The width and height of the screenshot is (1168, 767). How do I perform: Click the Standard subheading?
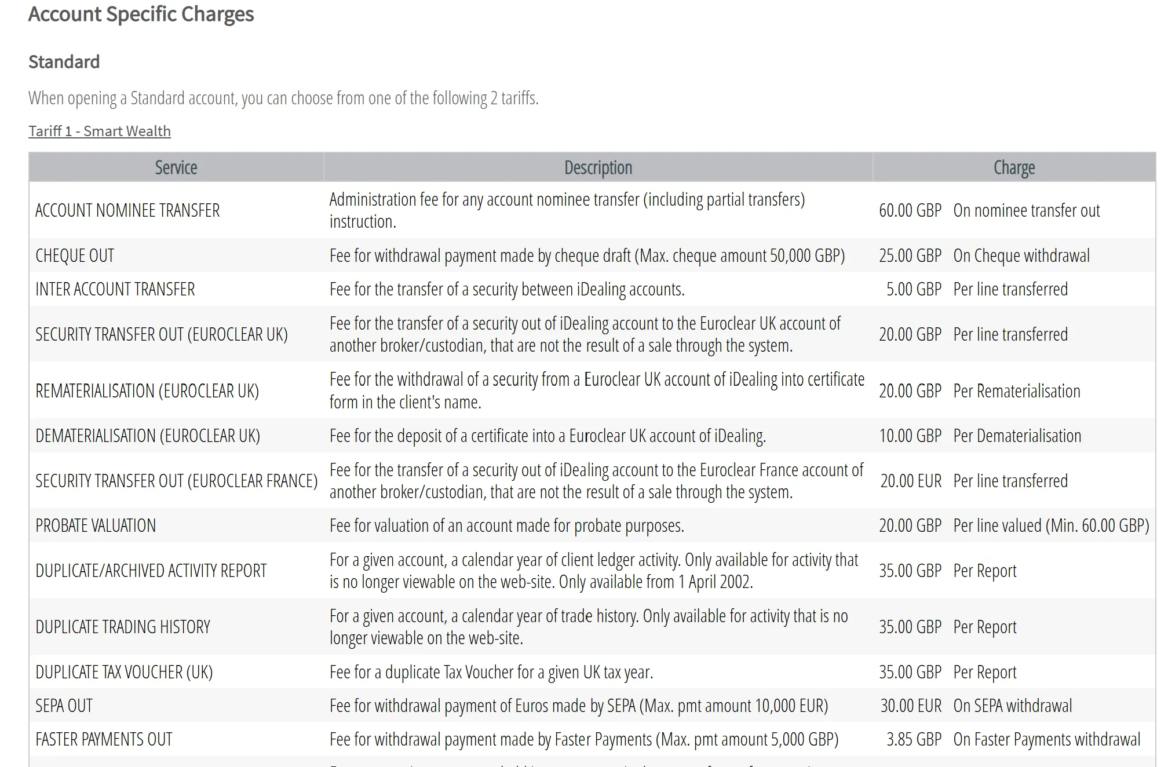[64, 61]
